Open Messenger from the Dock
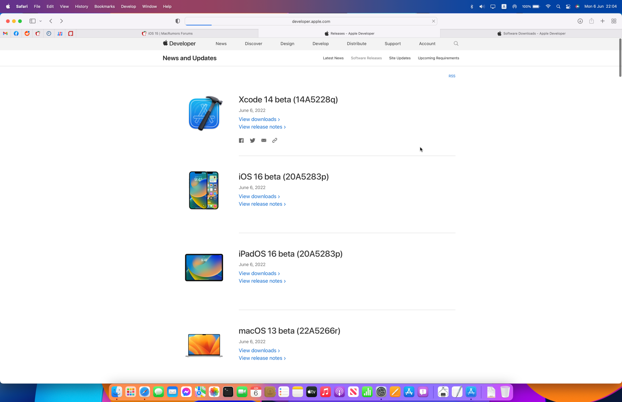This screenshot has width=622, height=402. pyautogui.click(x=186, y=392)
